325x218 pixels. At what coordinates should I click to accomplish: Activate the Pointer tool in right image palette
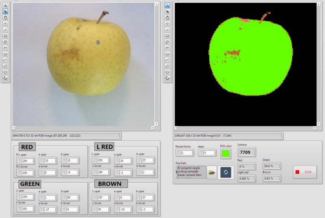[167, 11]
